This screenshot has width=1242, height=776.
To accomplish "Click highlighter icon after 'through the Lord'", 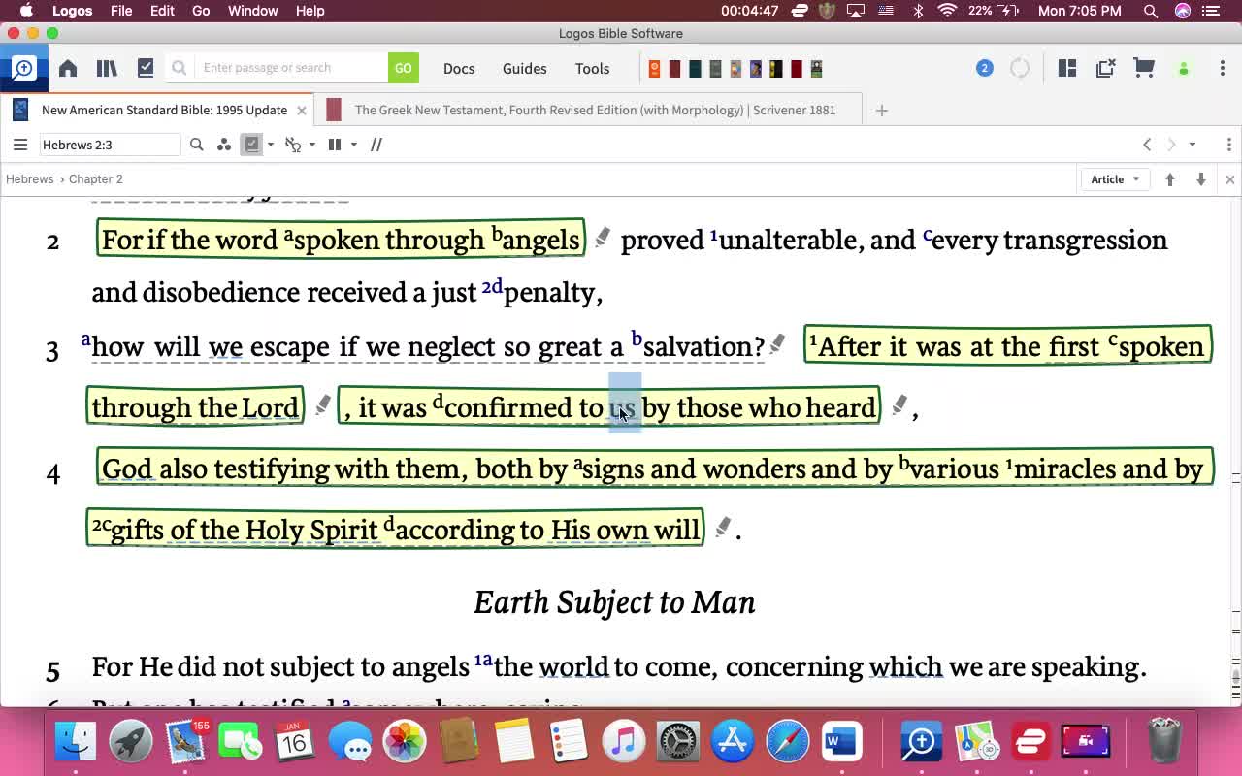I will pyautogui.click(x=323, y=404).
